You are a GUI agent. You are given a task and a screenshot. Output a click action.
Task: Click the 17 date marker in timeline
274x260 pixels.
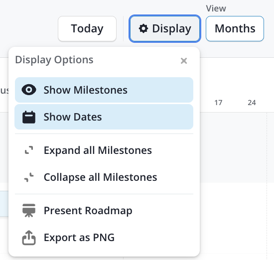[218, 103]
